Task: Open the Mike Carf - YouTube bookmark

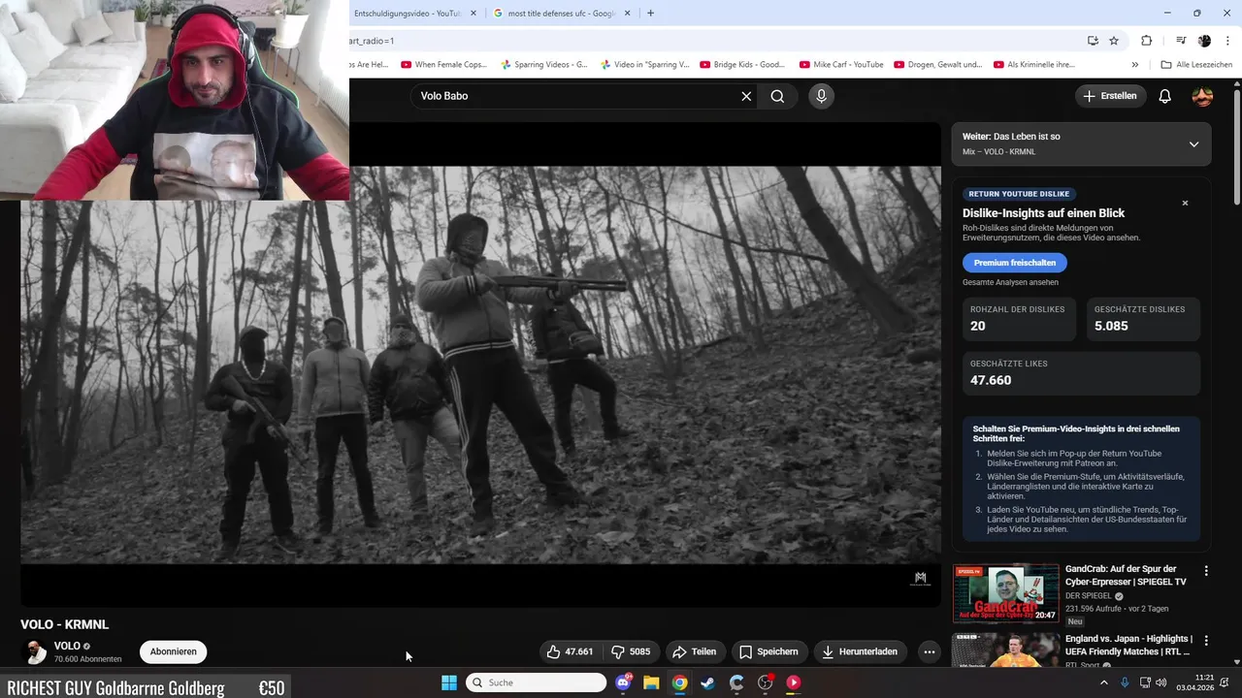Action: click(840, 65)
